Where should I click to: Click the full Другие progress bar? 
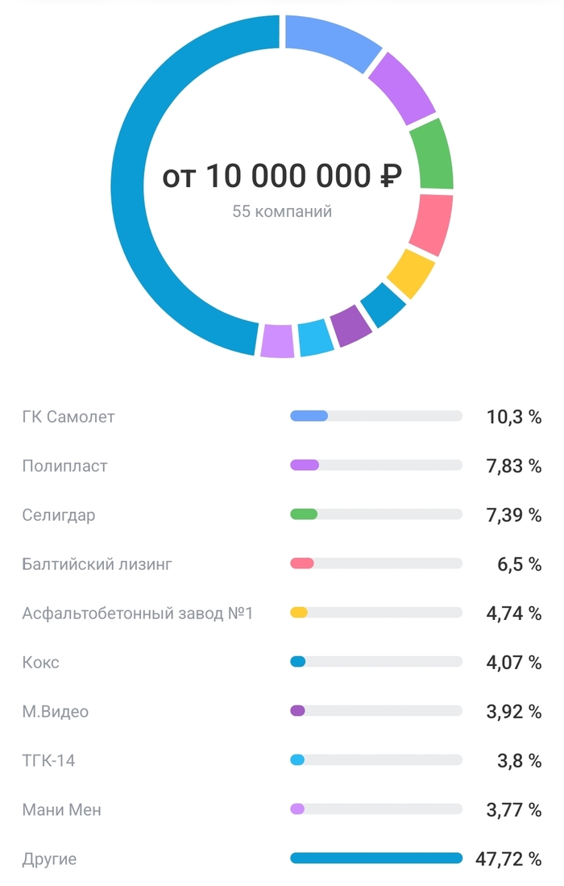pos(376,858)
